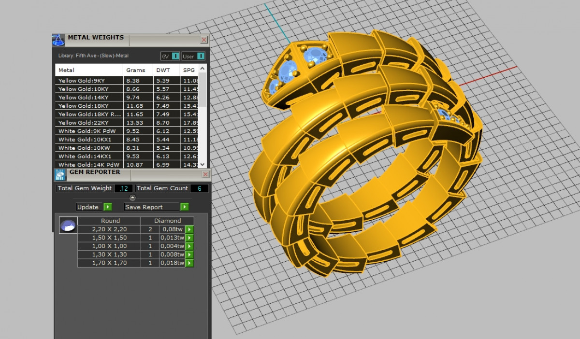This screenshot has width=580, height=339.
Task: Click the Metal Weights scale icon
Action: 58,40
